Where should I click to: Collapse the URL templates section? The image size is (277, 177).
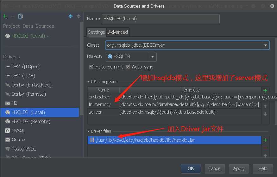click(88, 82)
